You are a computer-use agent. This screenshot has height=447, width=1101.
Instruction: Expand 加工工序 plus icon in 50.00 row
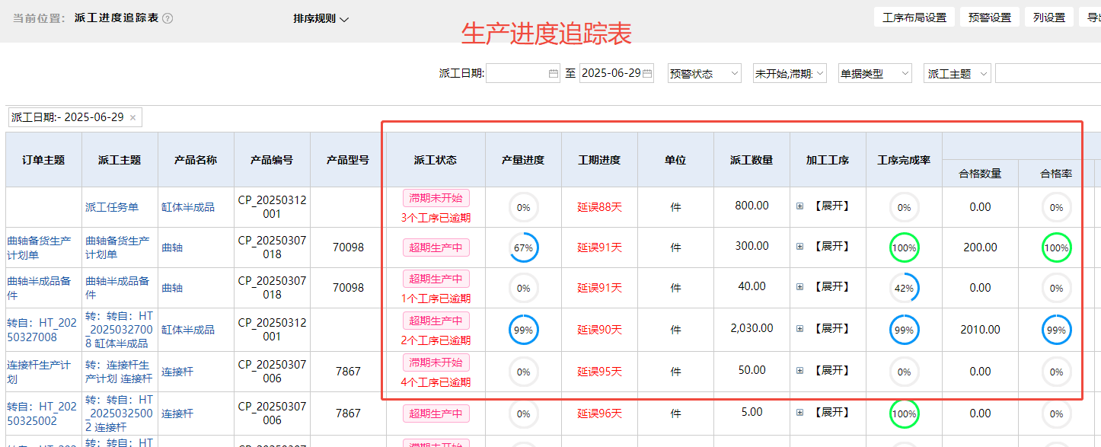point(799,371)
